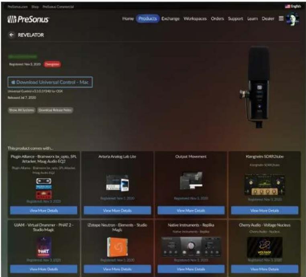Click the Klanghelm SDRR2tube plugin image
The height and width of the screenshot is (277, 306).
tap(265, 185)
